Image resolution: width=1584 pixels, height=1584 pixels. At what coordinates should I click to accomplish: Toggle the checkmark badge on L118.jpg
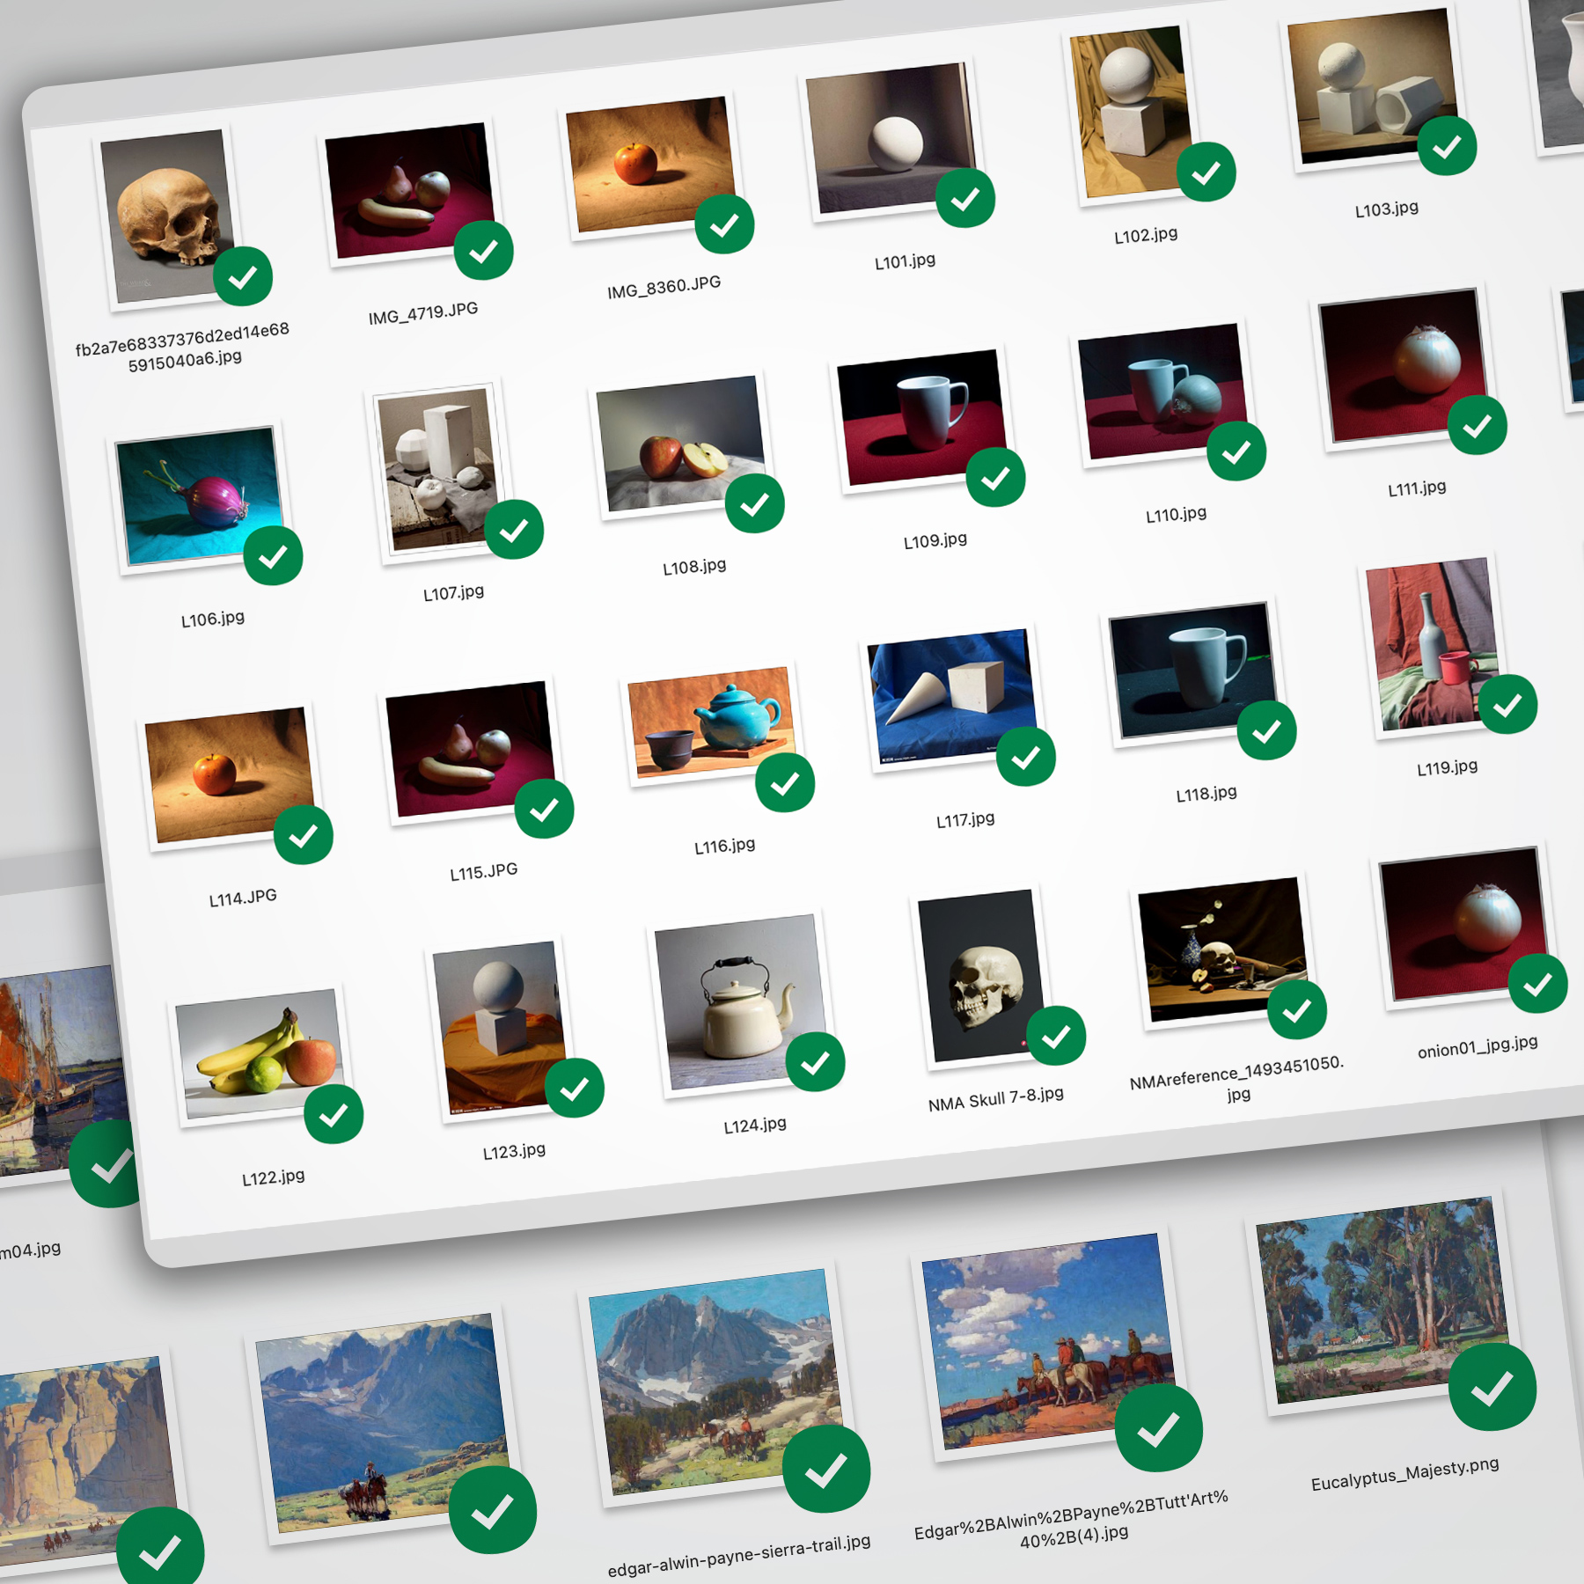(1267, 730)
